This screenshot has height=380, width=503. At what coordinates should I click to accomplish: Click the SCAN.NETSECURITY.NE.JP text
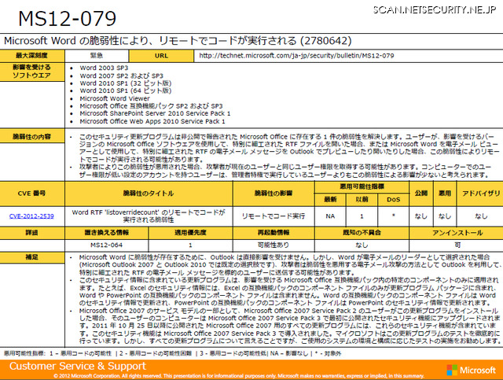435,9
